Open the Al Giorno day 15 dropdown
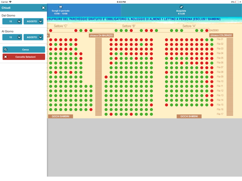 click(12, 37)
